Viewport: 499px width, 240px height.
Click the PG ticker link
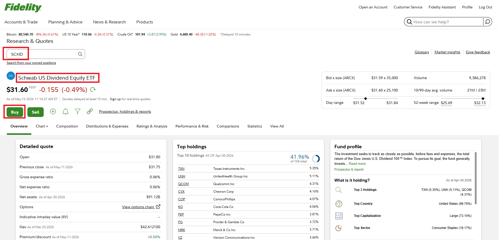pos(180,222)
